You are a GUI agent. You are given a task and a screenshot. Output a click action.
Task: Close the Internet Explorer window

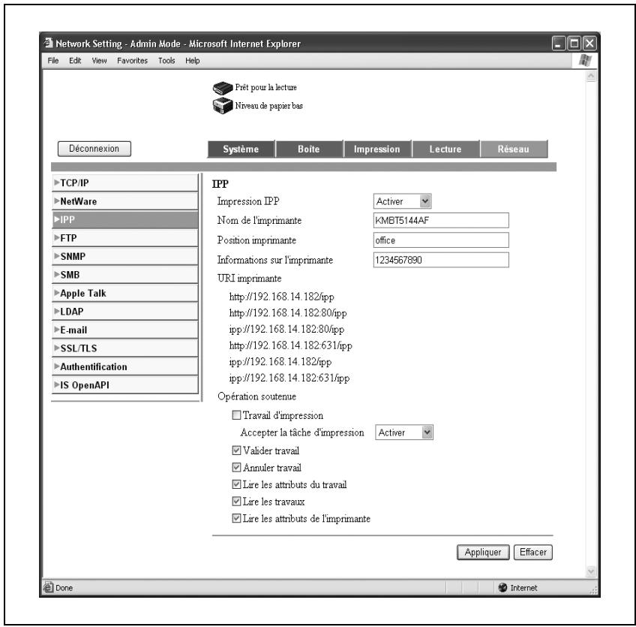pos(589,44)
